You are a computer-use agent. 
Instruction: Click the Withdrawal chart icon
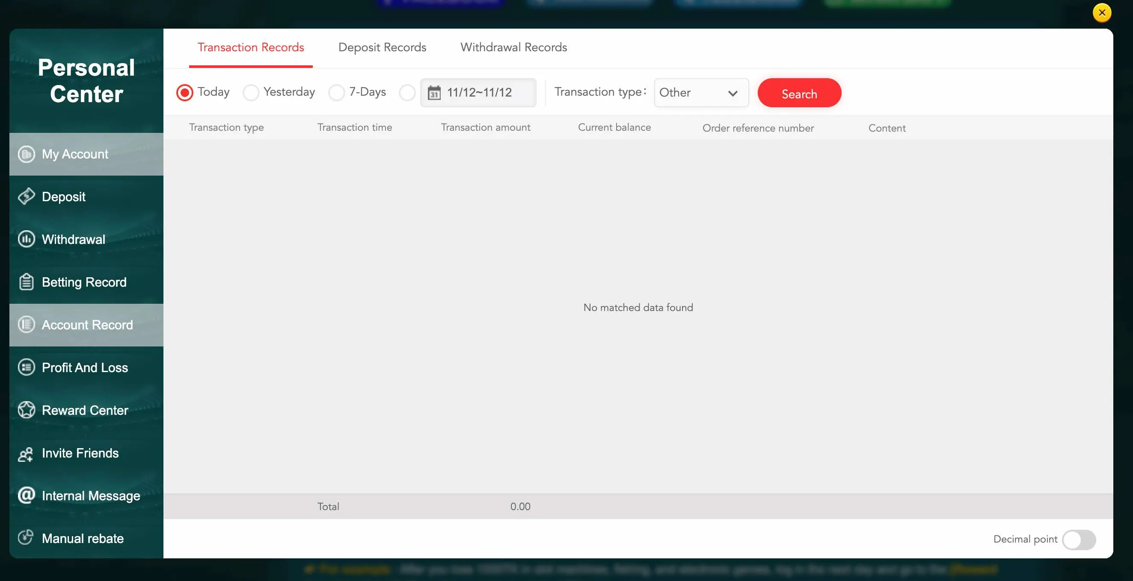tap(27, 239)
